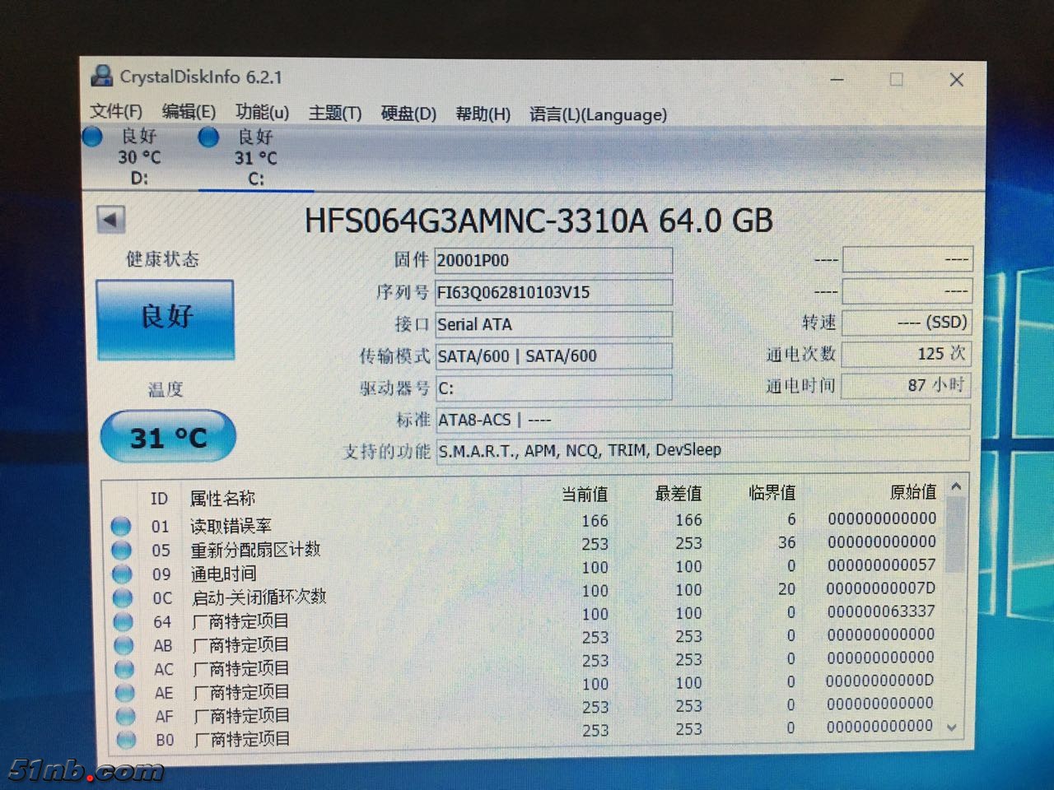Go to previous disk with left arrow
Image resolution: width=1054 pixels, height=790 pixels.
(x=111, y=219)
